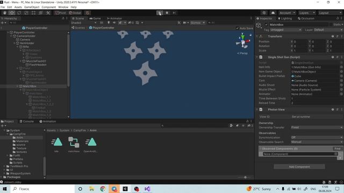Screen dimensions: 344x193
Task: Select the Move tool in toolbar
Action: pyautogui.click(x=12, y=13)
